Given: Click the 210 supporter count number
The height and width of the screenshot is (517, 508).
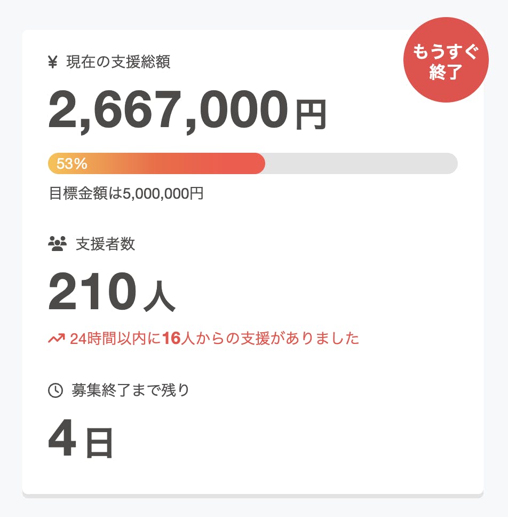Looking at the screenshot, I should point(90,292).
